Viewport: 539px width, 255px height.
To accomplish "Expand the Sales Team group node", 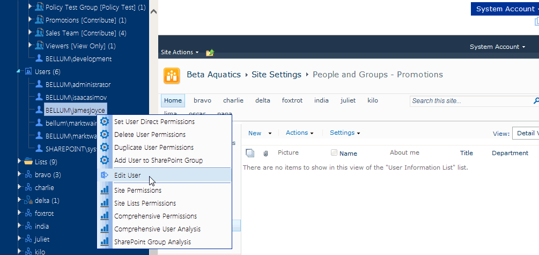I will 31,33.
